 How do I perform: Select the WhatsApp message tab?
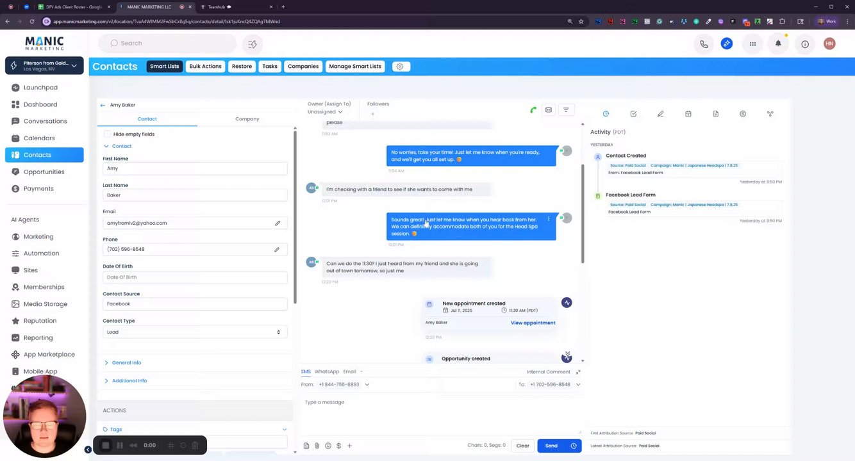pos(326,371)
